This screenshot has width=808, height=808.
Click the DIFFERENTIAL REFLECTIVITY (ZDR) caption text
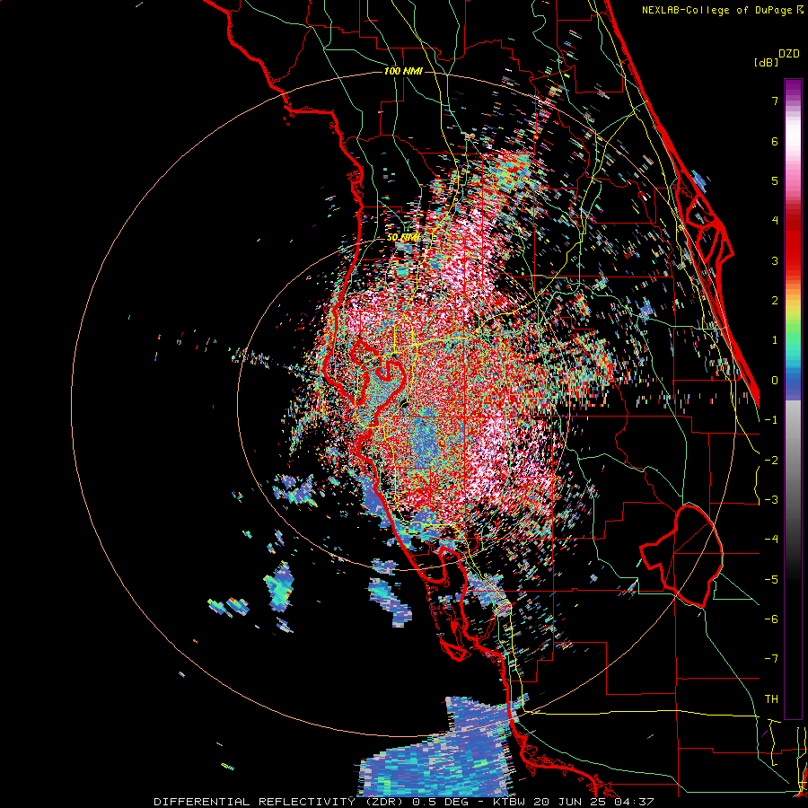(280, 802)
